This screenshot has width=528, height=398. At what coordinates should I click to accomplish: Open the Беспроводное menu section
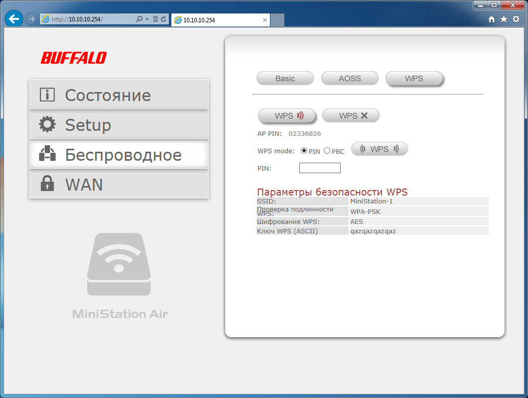pyautogui.click(x=119, y=154)
